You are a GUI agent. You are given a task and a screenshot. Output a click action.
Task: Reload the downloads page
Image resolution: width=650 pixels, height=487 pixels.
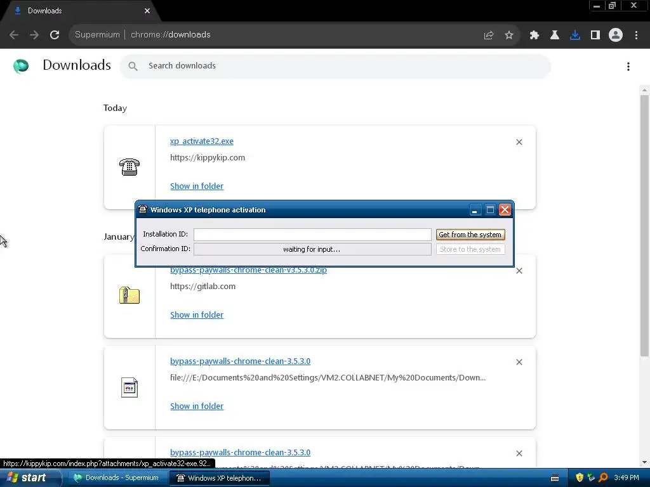tap(55, 35)
